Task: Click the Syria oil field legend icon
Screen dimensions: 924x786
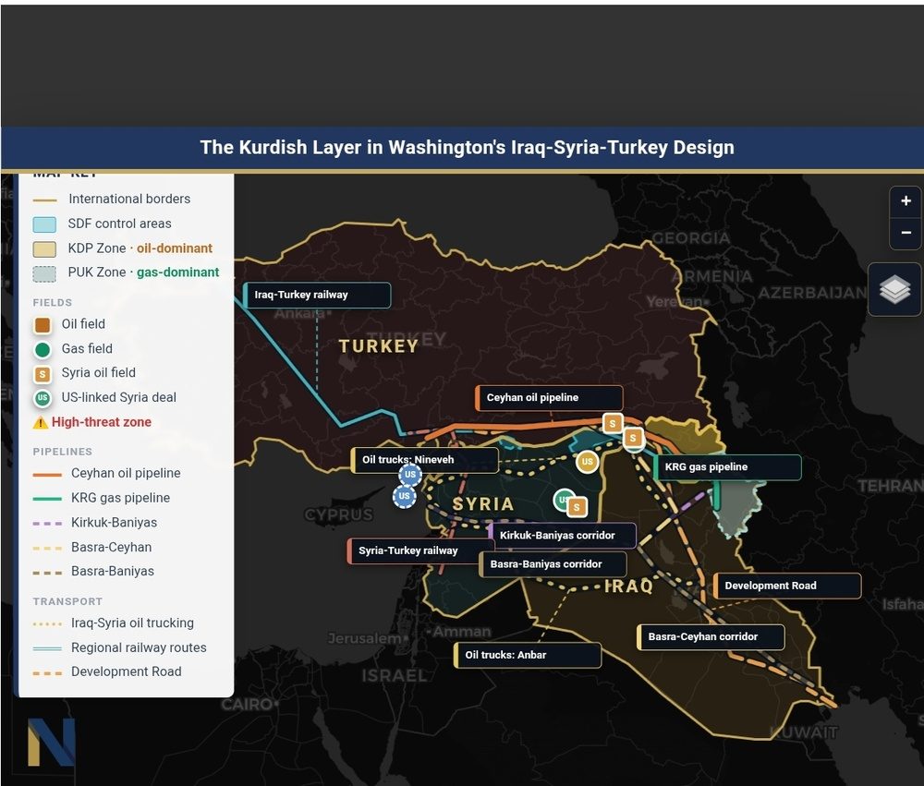Action: pyautogui.click(x=43, y=374)
